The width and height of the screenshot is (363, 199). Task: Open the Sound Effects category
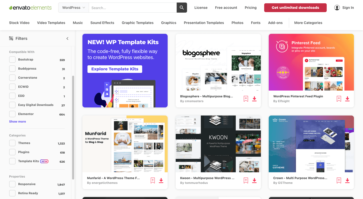[102, 23]
